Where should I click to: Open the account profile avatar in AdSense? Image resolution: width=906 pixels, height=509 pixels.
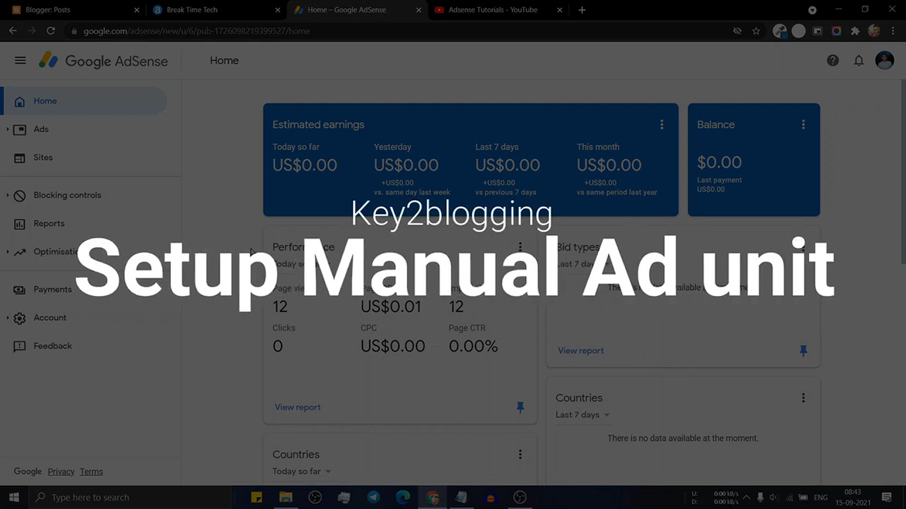point(884,60)
